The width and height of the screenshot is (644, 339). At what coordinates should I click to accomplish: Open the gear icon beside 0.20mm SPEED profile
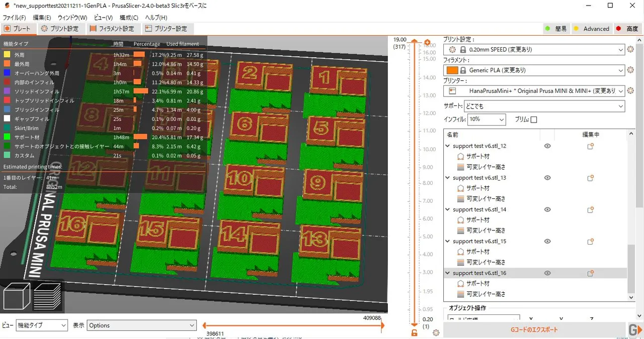pos(630,49)
